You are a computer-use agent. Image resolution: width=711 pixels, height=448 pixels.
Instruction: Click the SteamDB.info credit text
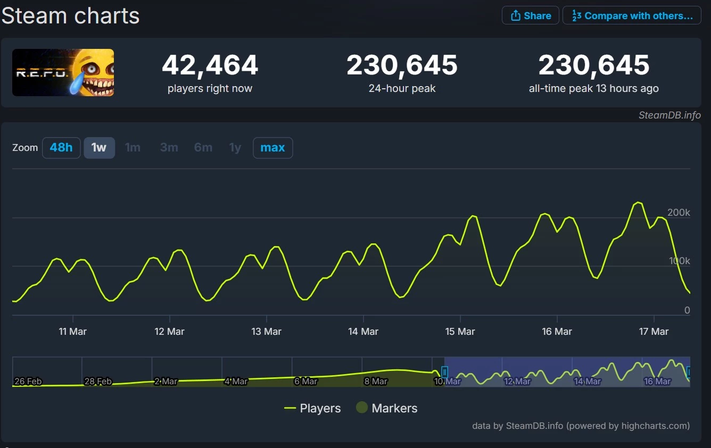tap(669, 115)
